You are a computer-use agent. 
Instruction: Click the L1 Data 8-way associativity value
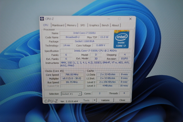[124, 74]
